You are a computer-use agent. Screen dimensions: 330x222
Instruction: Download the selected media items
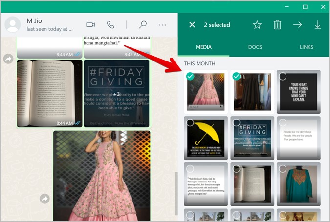tap(318, 25)
